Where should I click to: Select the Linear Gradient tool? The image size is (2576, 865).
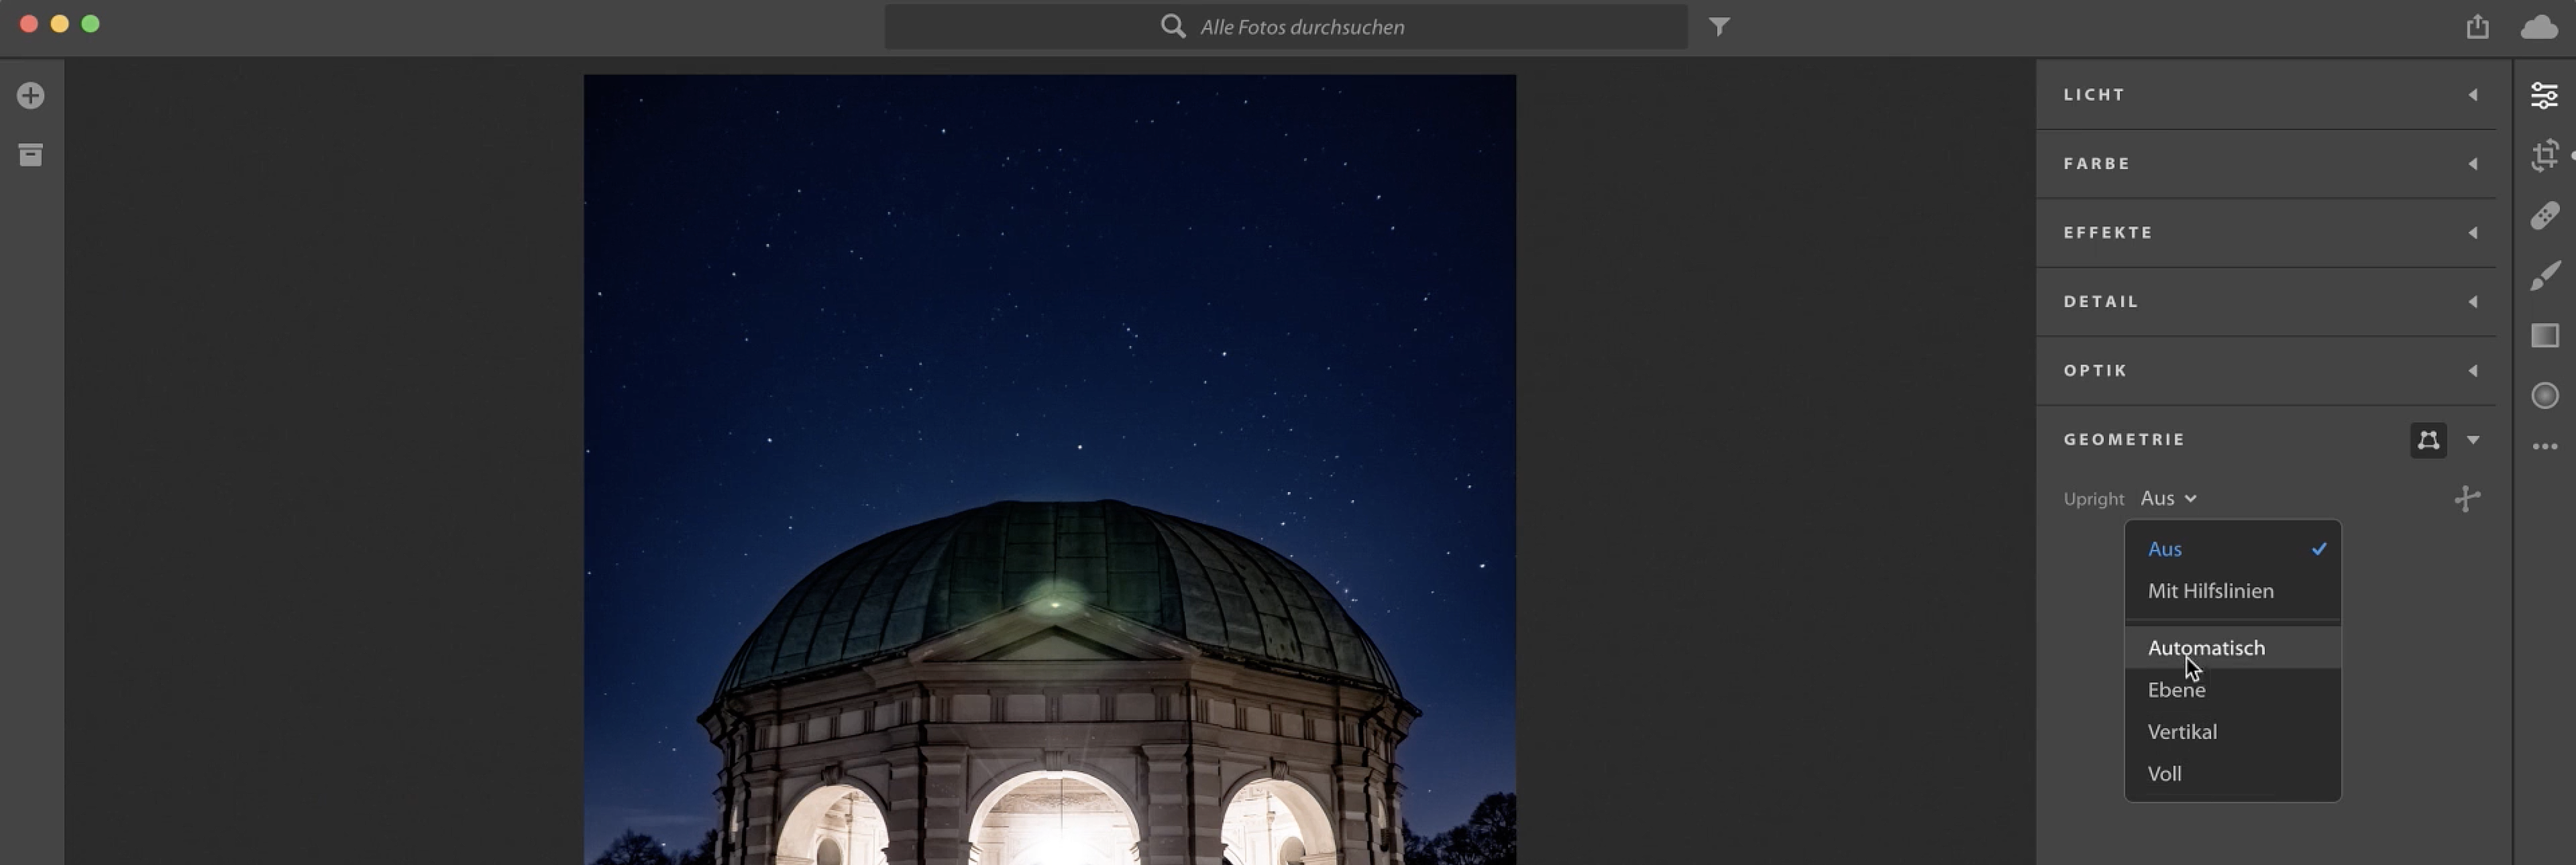[x=2544, y=336]
